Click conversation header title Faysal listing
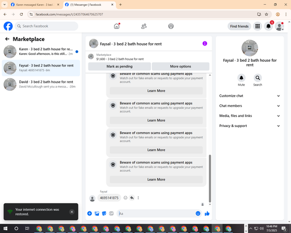291x233 pixels. pos(131,44)
